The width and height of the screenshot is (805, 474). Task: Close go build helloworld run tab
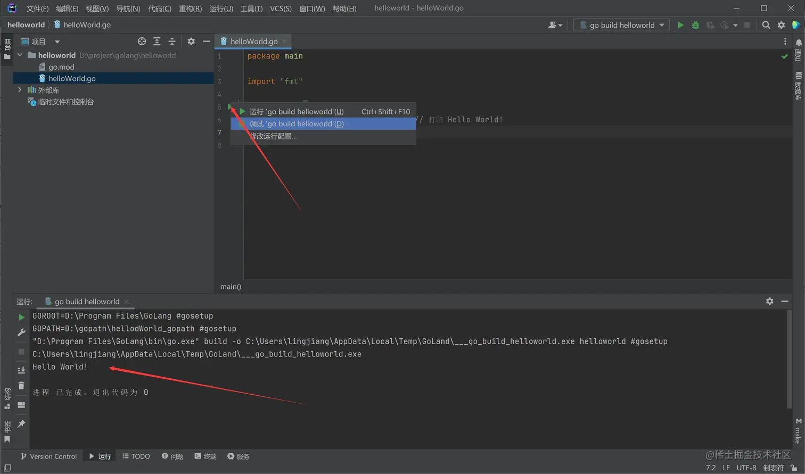[126, 302]
